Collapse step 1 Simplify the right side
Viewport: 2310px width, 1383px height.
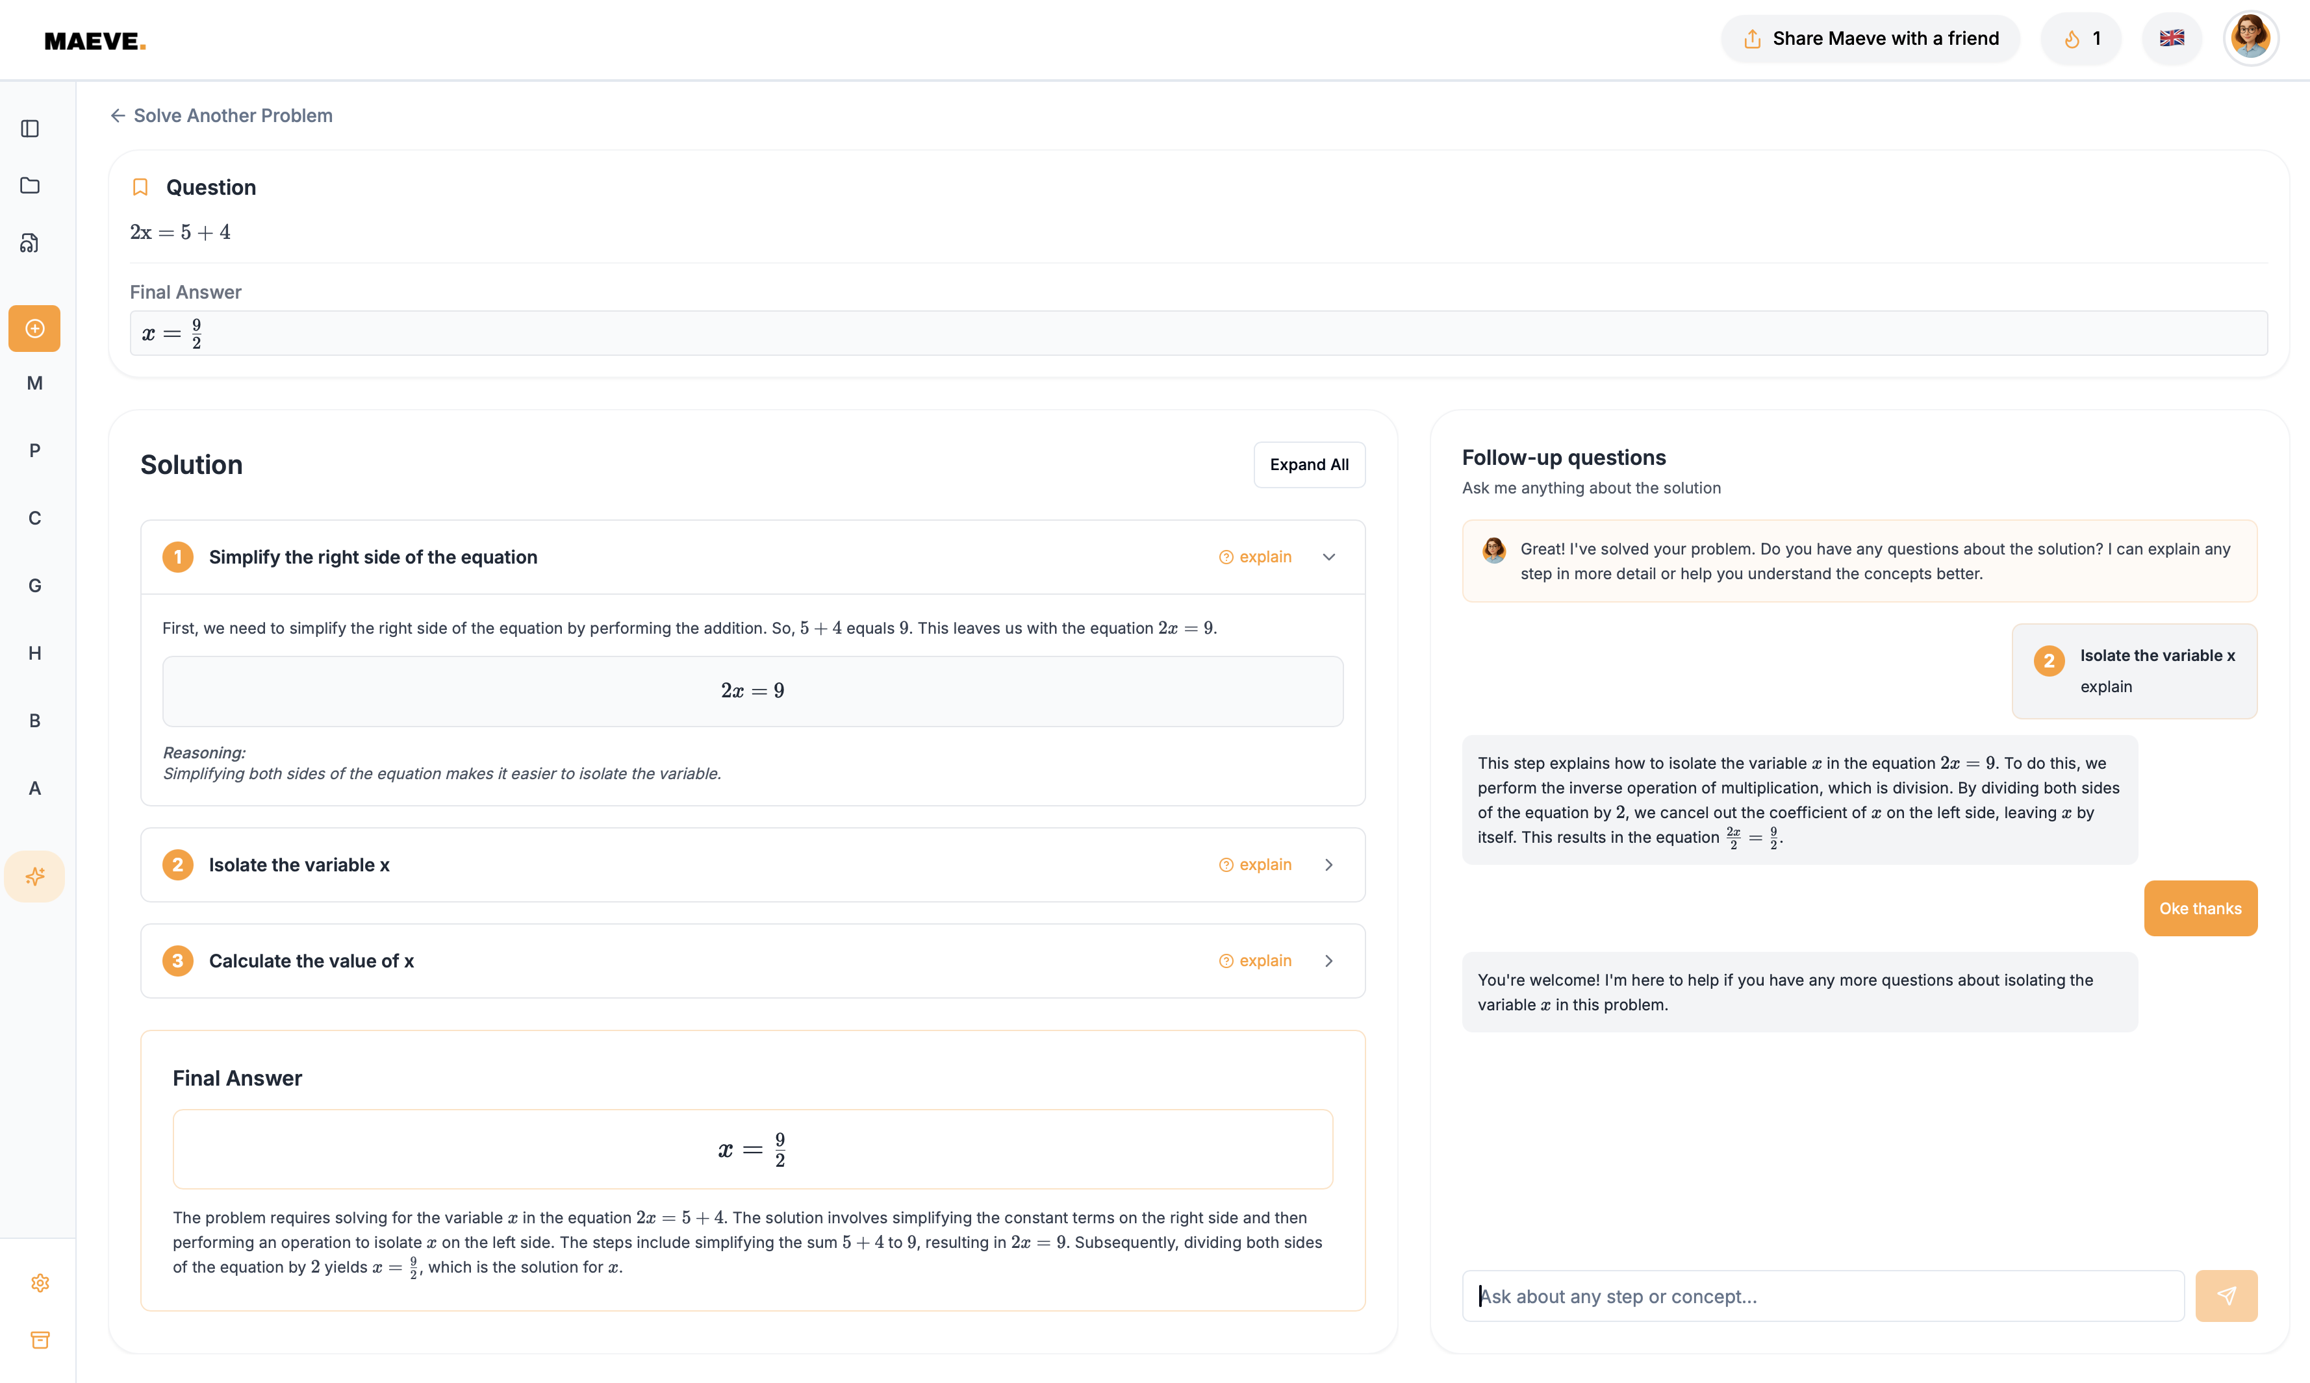(1328, 557)
